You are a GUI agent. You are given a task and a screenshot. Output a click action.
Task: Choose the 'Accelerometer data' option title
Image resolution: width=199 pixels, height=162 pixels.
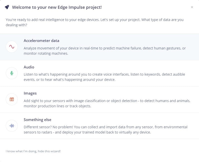pos(41,40)
